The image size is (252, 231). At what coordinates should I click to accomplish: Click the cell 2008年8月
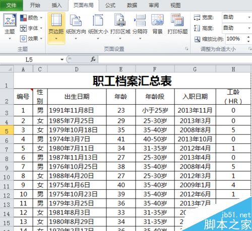(195, 130)
